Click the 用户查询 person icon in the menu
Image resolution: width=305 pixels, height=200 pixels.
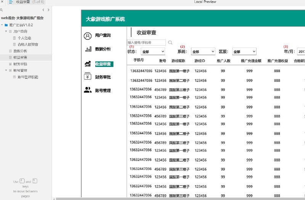click(x=88, y=36)
